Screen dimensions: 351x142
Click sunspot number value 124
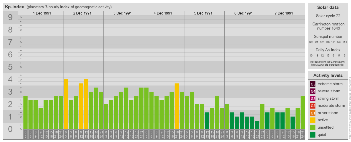[322, 42]
